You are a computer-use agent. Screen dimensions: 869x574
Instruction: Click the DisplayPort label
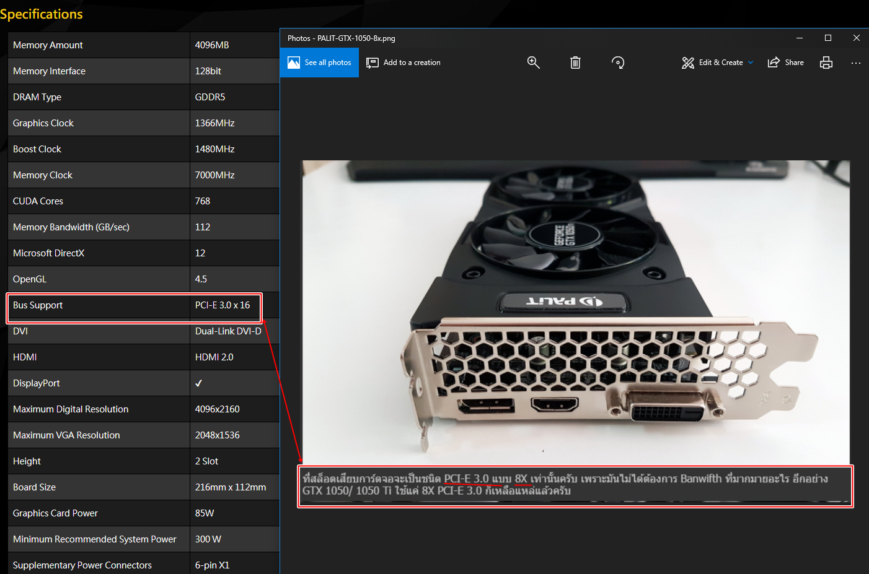[37, 383]
